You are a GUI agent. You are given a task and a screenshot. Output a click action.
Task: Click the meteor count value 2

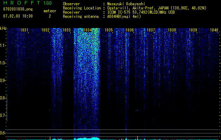(x=50, y=16)
